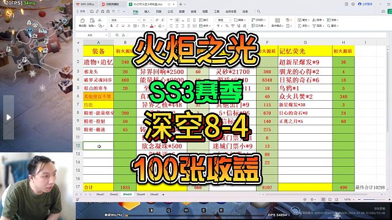The height and width of the screenshot is (220, 392).
Task: Toggle underline text formatting
Action: (x=123, y=26)
